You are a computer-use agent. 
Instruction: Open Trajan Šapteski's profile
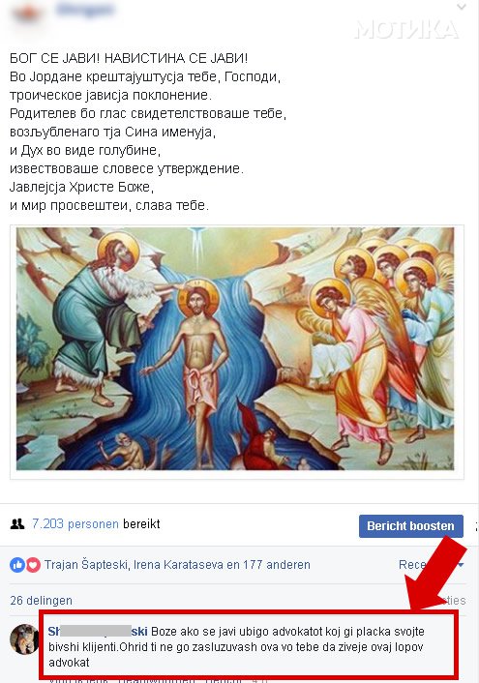click(86, 565)
